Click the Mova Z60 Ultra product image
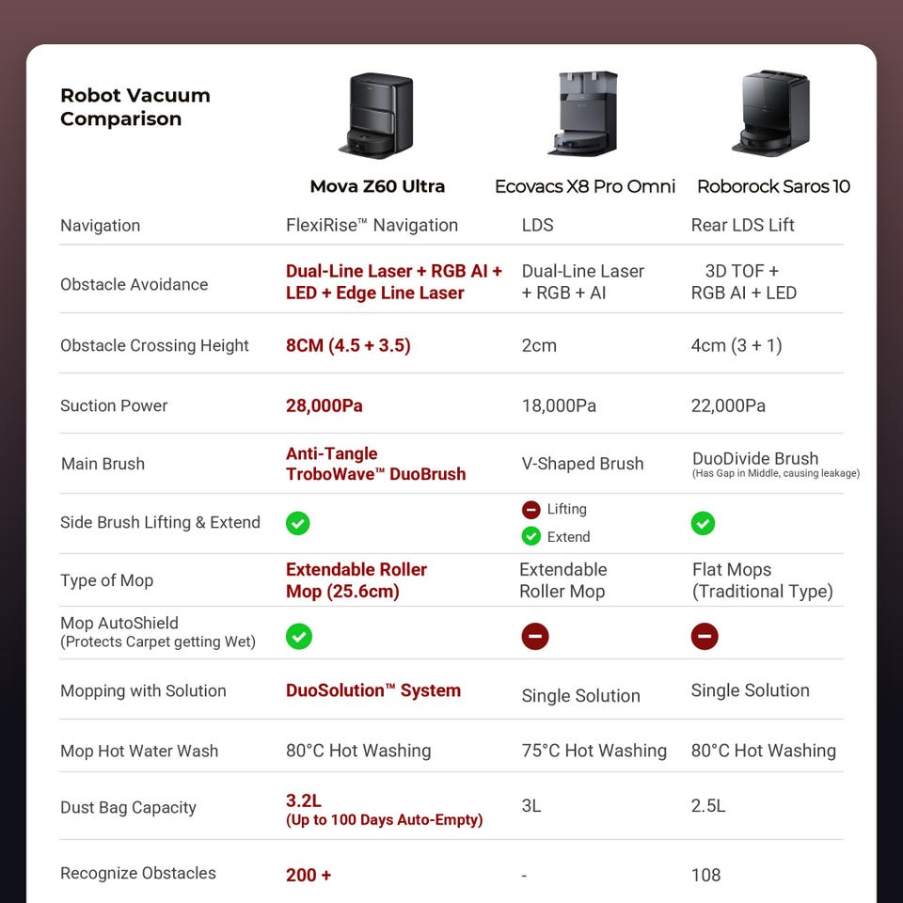The width and height of the screenshot is (903, 903). (376, 117)
